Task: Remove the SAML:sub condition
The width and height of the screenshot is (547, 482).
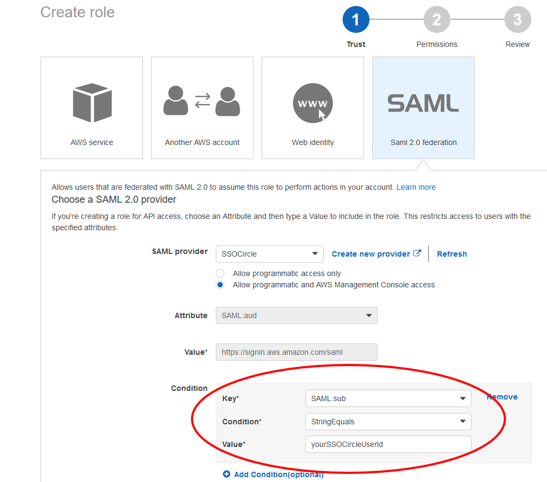Action: coord(502,397)
